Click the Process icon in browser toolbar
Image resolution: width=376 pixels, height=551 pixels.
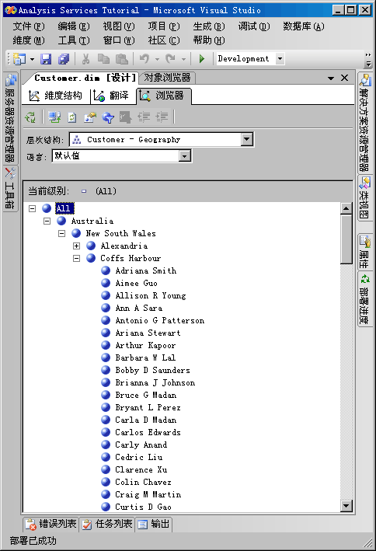click(30, 117)
